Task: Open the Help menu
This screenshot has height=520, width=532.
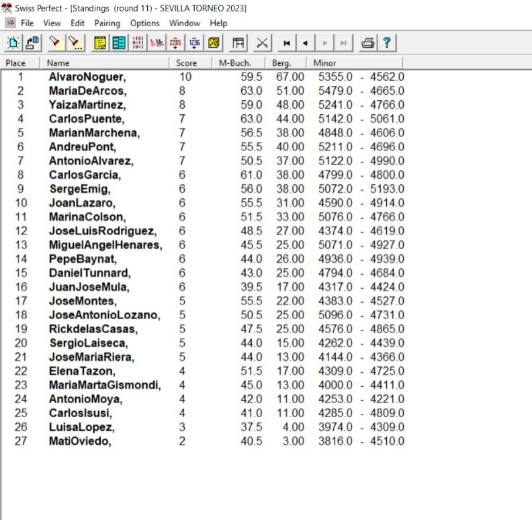Action: pyautogui.click(x=218, y=23)
